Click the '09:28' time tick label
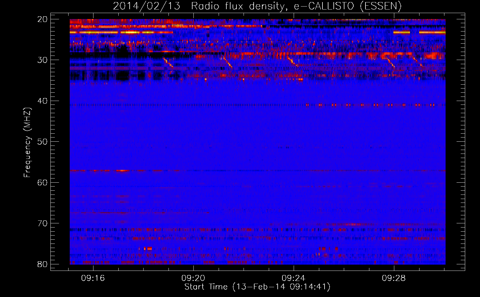Image resolution: width=480 pixels, height=297 pixels. (394, 278)
